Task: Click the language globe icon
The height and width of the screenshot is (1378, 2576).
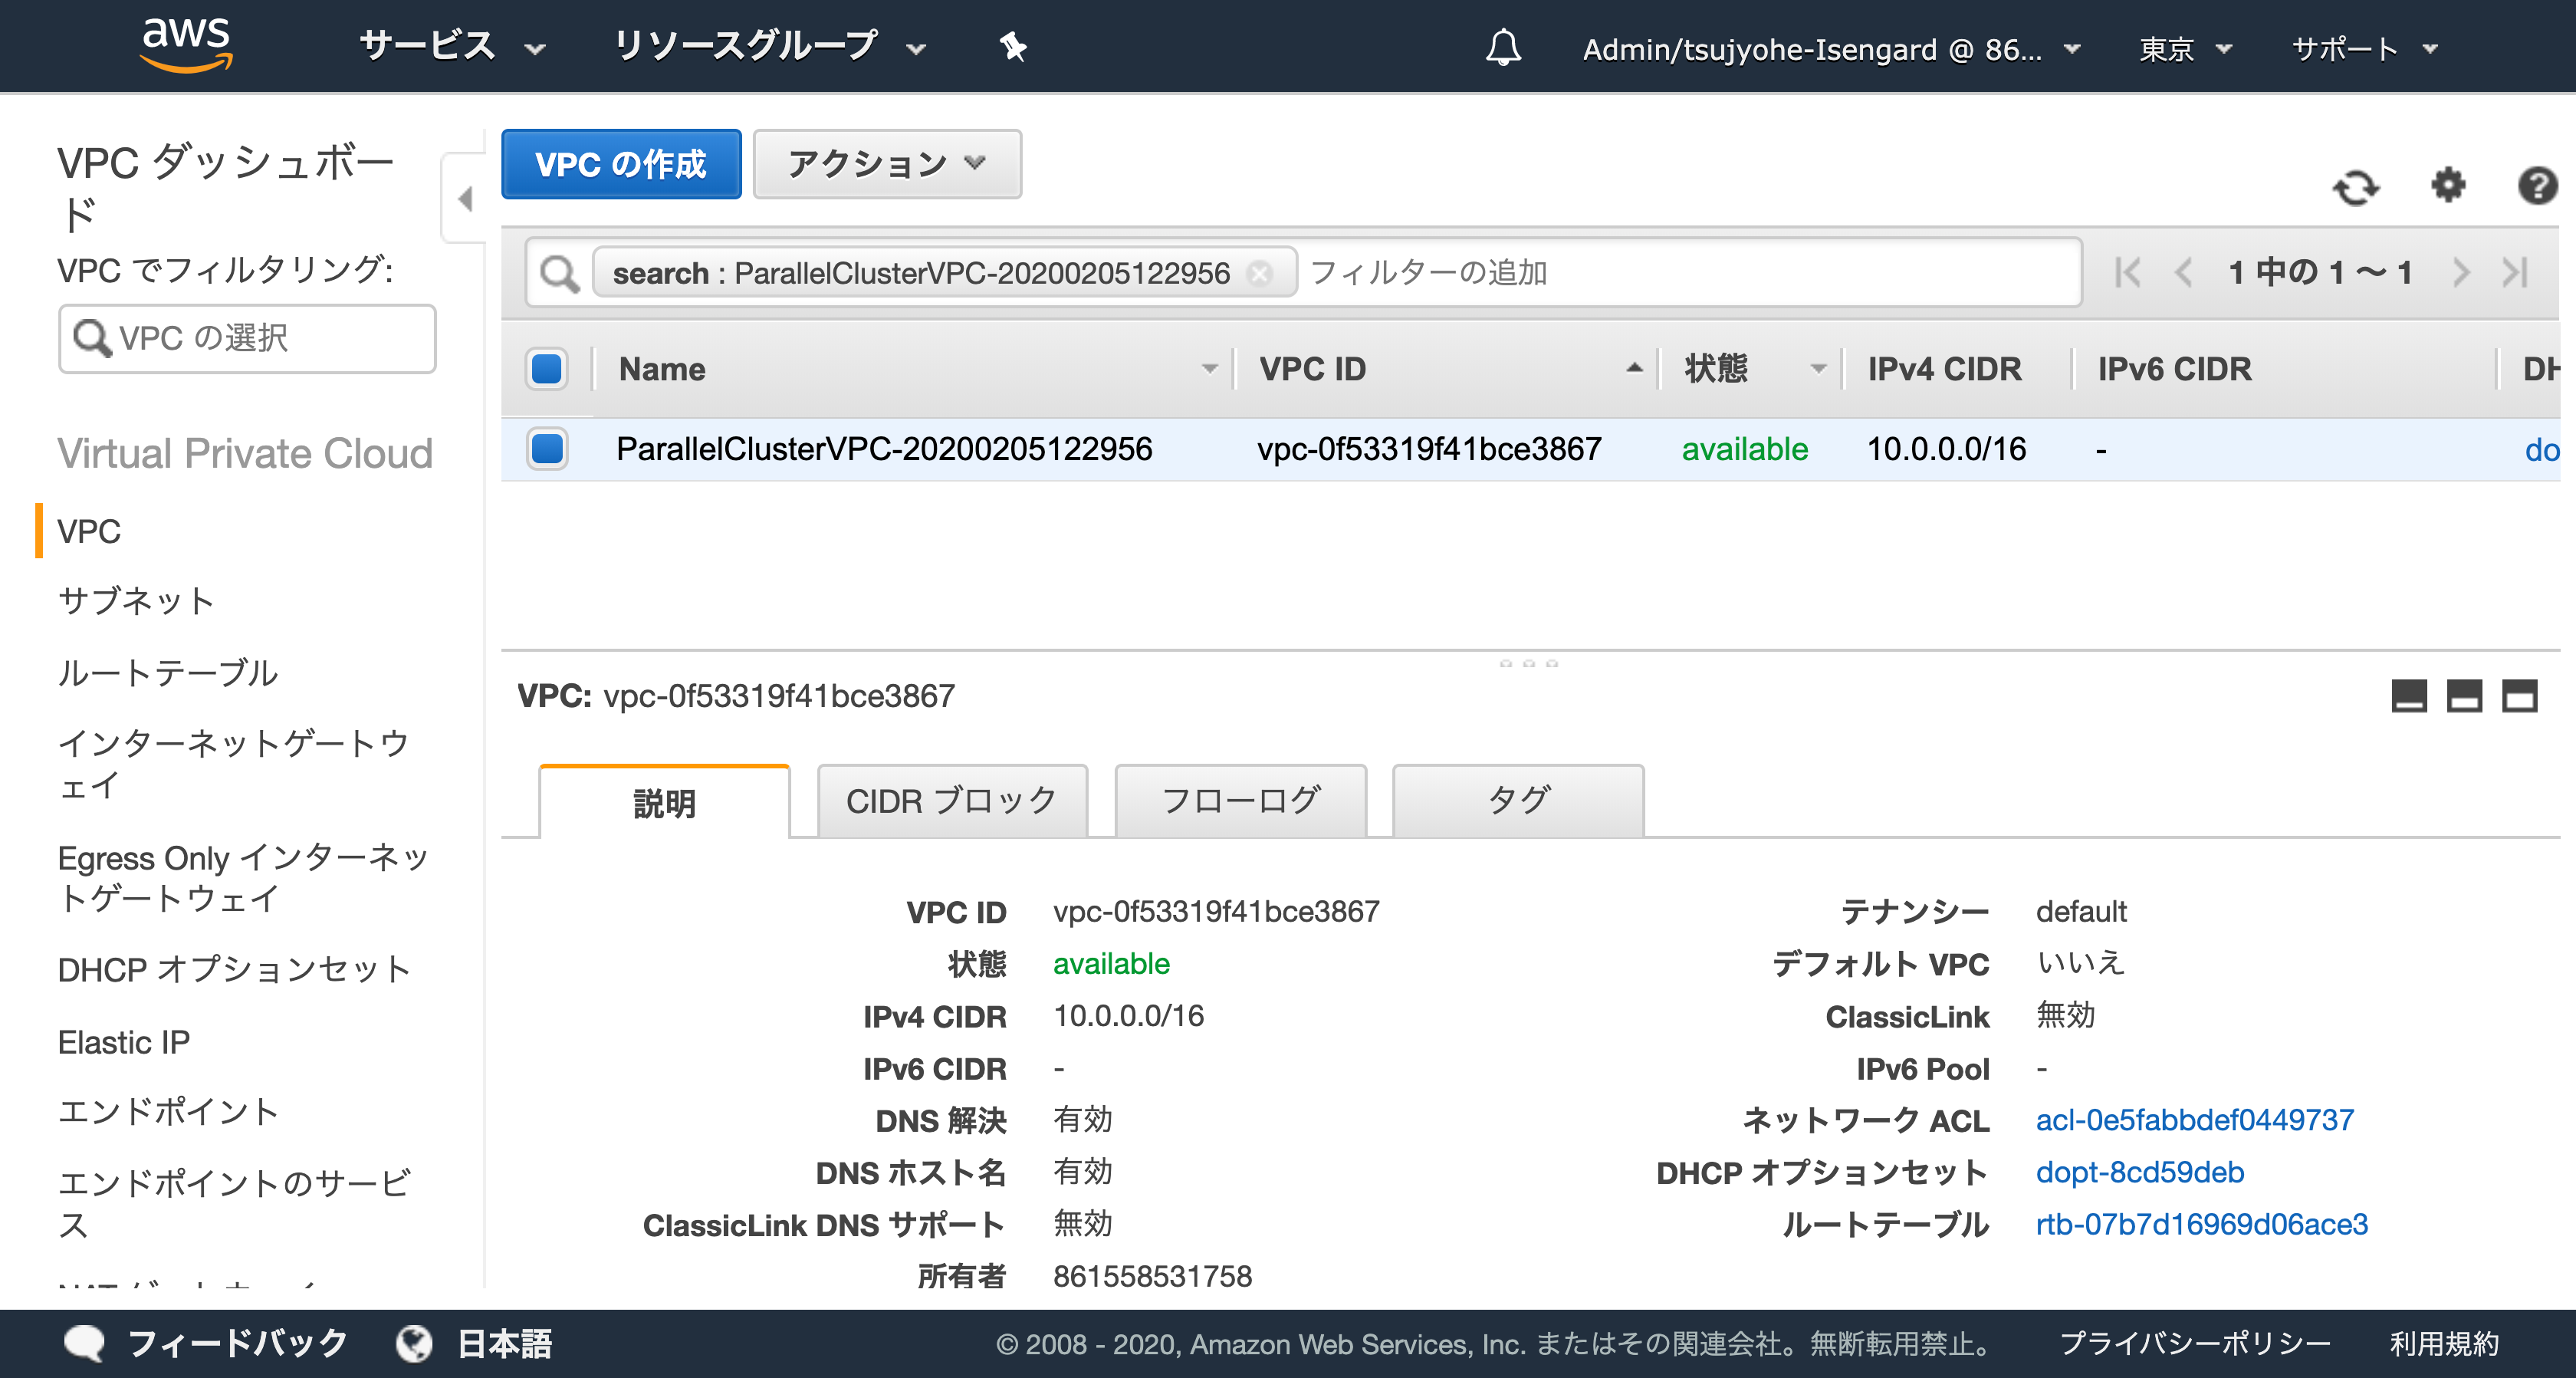Action: coord(414,1343)
